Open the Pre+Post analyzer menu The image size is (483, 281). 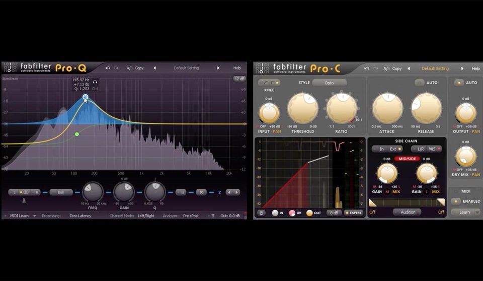[191, 216]
